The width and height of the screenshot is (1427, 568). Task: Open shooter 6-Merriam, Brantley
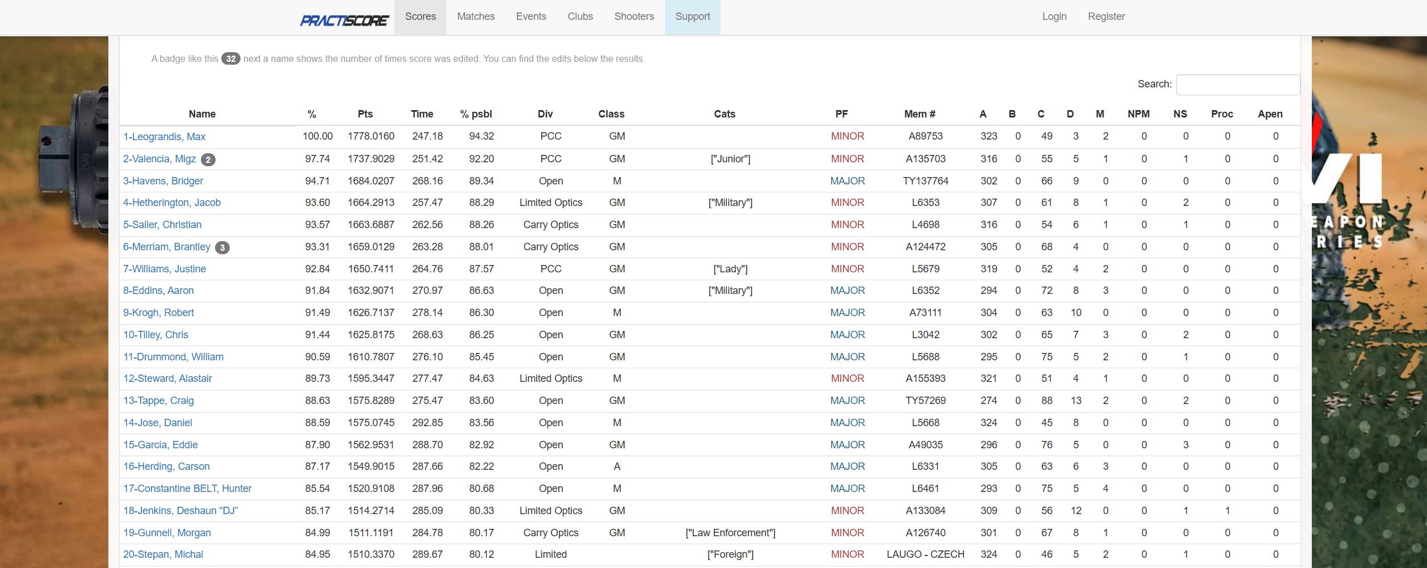pos(167,247)
